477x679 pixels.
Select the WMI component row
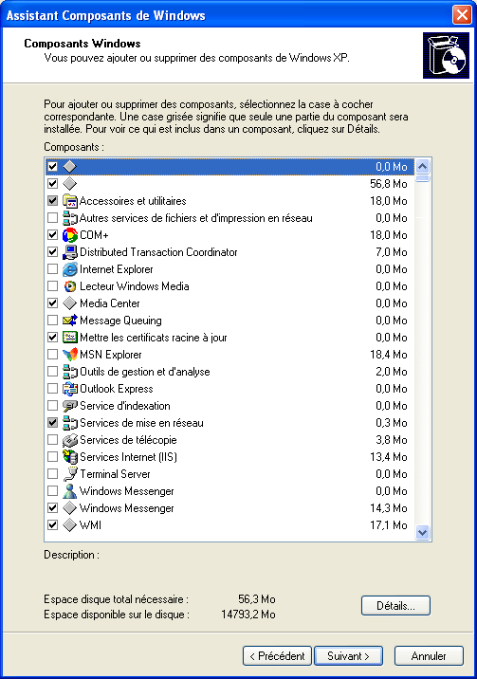pyautogui.click(x=229, y=525)
